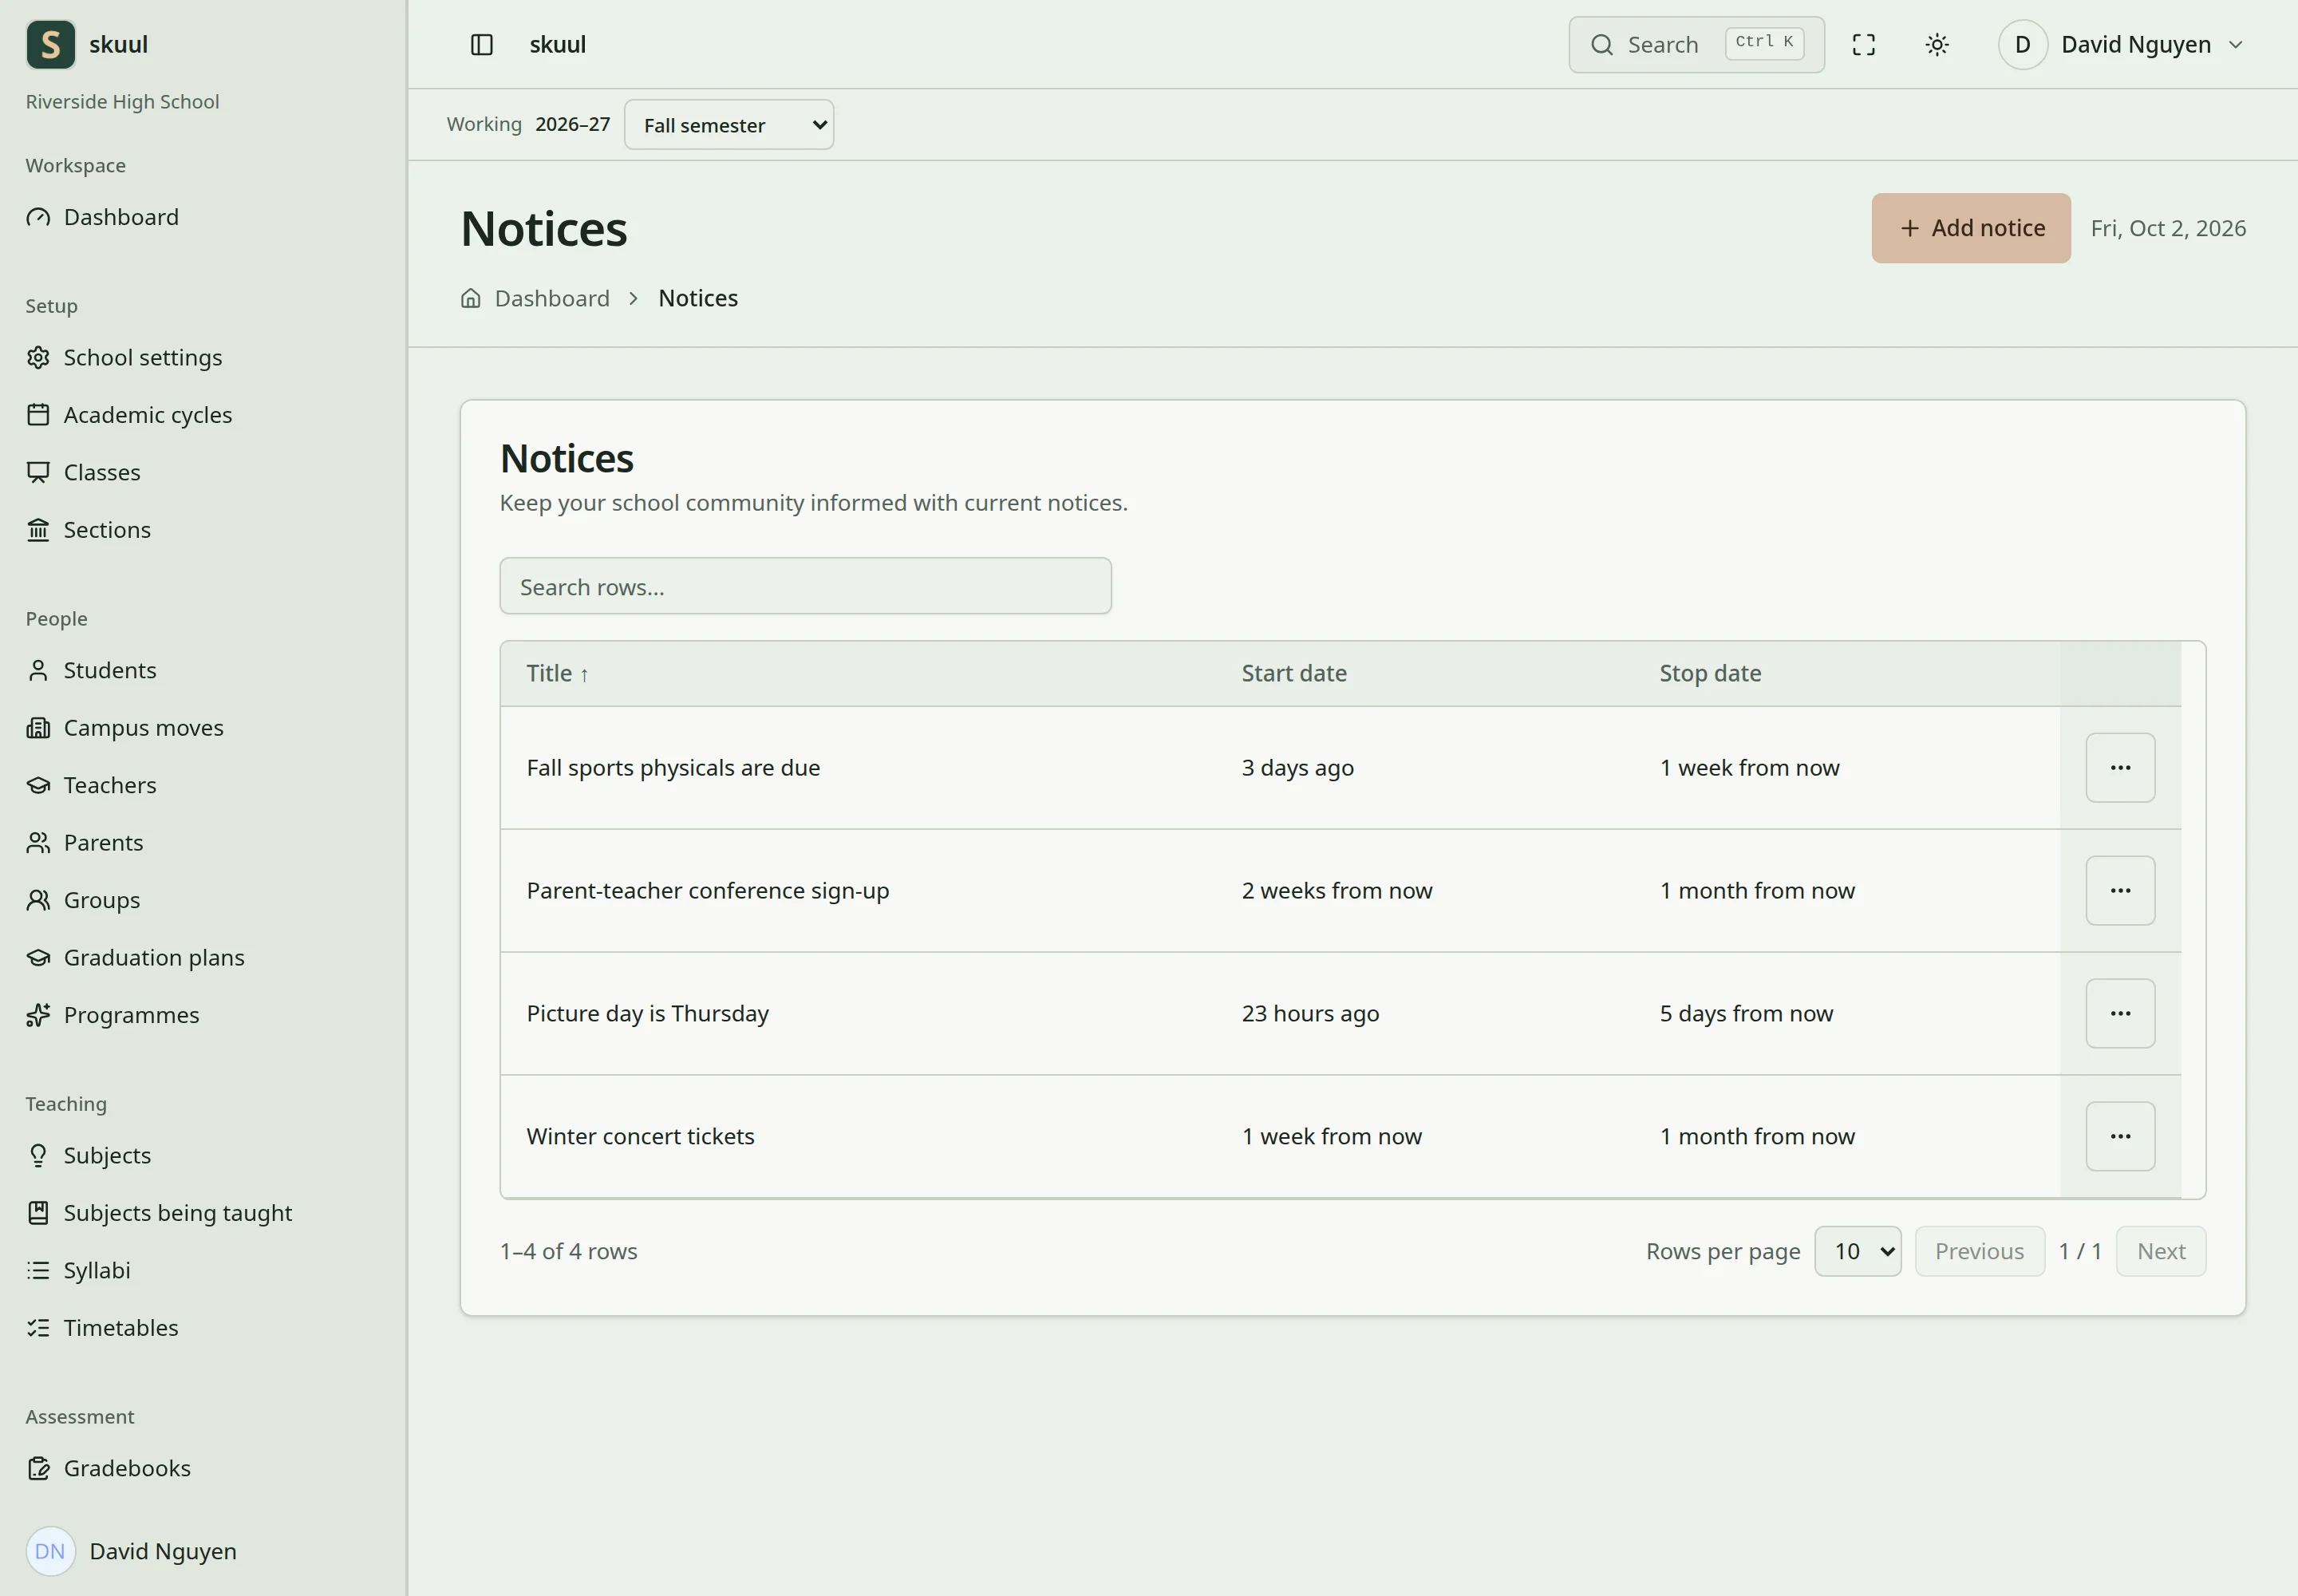Click the Syllabi list icon
This screenshot has height=1596, width=2298.
click(38, 1270)
